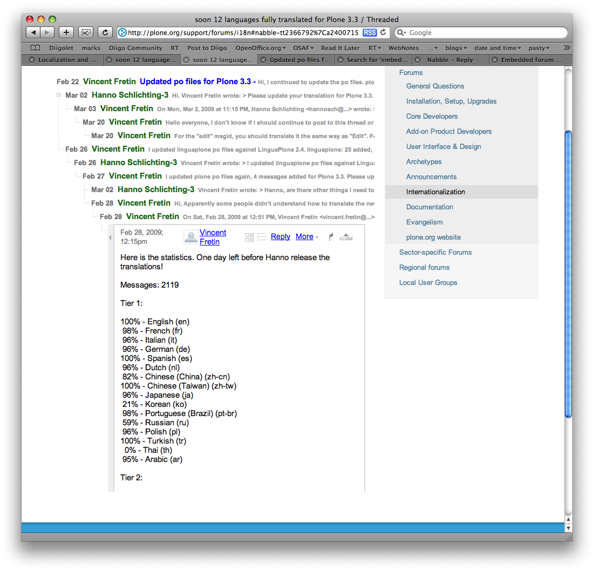Close the 'Nabble – Reply' tab
This screenshot has width=594, height=571.
(418, 60)
